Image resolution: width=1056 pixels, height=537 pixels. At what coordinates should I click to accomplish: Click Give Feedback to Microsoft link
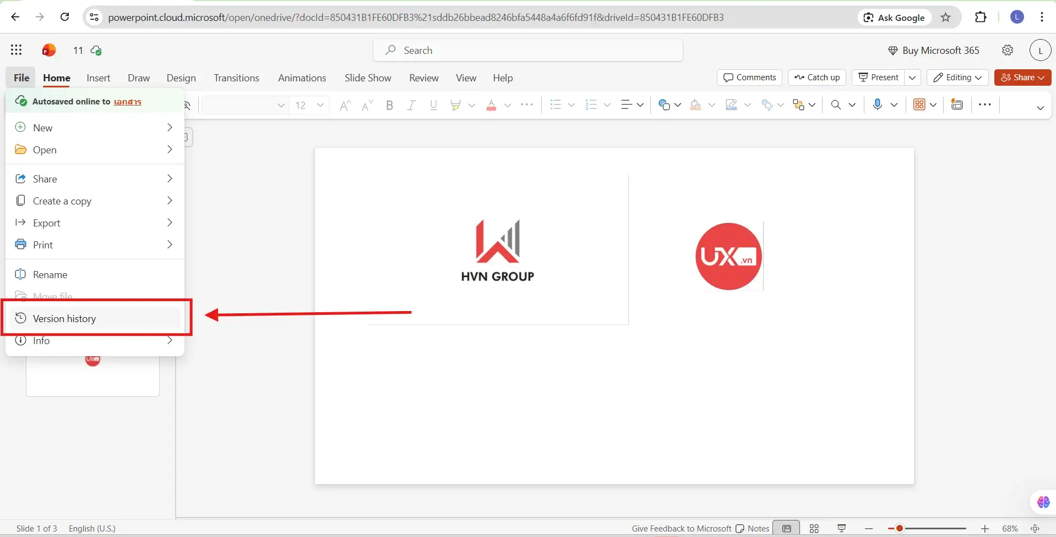(681, 528)
